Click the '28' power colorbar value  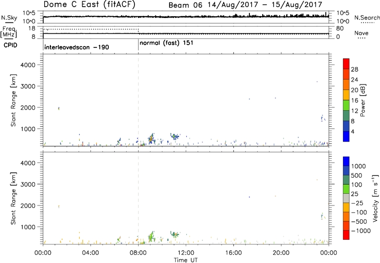point(354,69)
